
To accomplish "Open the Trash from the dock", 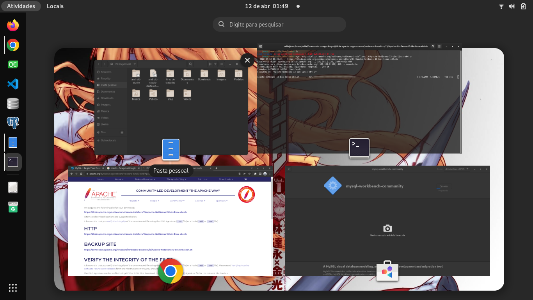I will tap(13, 207).
